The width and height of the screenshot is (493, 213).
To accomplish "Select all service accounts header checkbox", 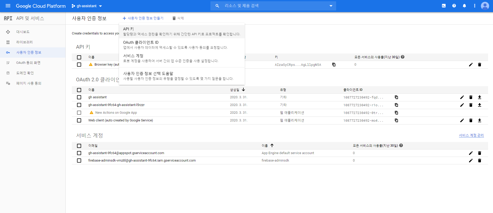I will point(79,146).
